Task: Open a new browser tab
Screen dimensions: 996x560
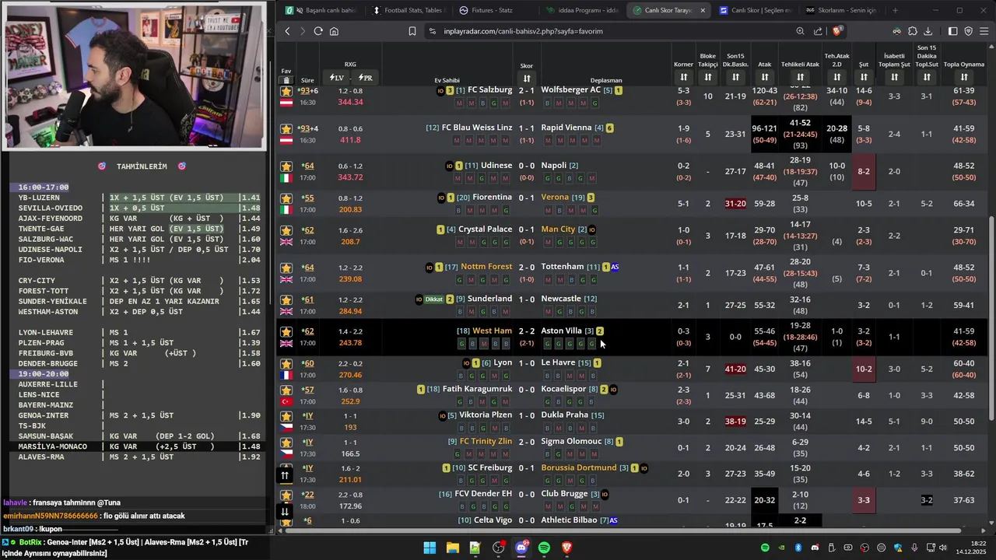Action: pos(895,10)
